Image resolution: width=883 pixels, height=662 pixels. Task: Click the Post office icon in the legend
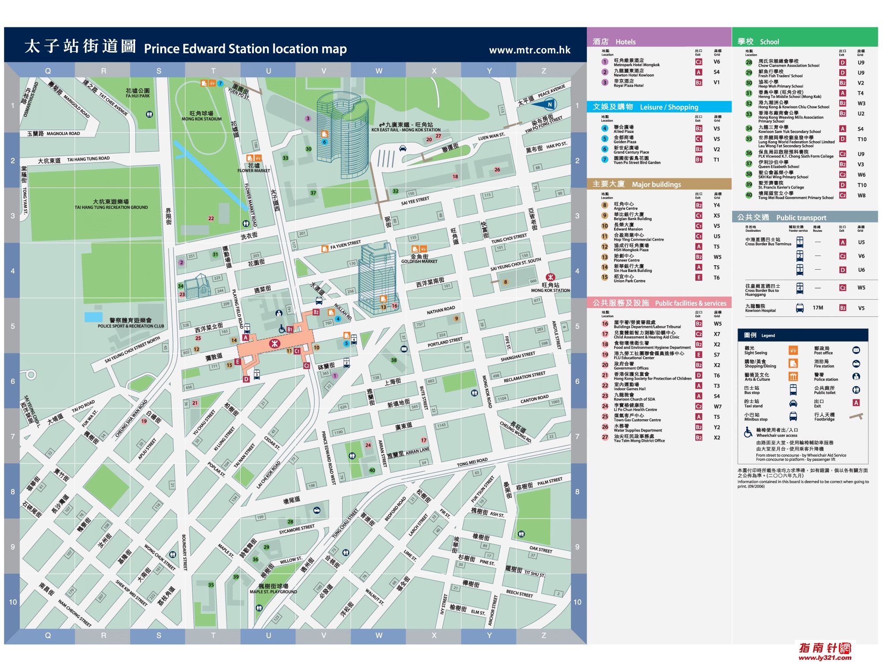(x=856, y=350)
